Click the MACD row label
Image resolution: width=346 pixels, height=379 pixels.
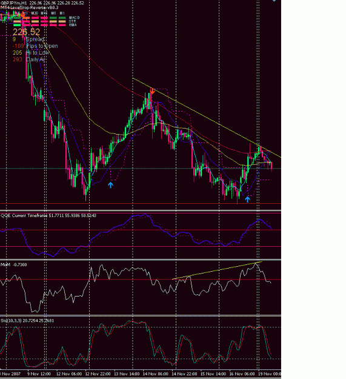point(74,18)
